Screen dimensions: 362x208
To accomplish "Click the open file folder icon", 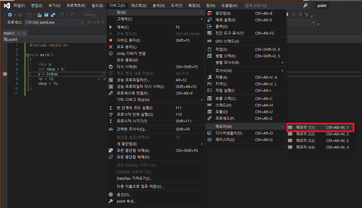I will pos(39,15).
